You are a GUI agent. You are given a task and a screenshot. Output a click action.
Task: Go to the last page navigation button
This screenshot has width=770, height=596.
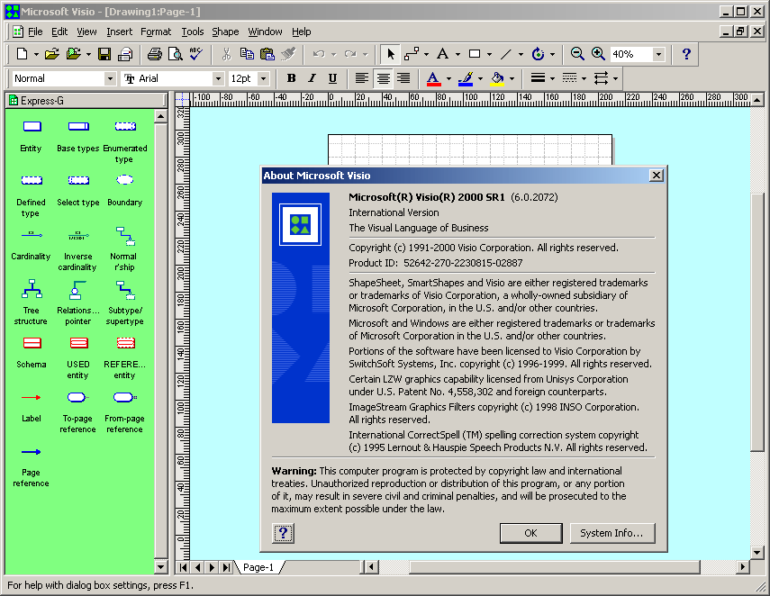(x=226, y=567)
